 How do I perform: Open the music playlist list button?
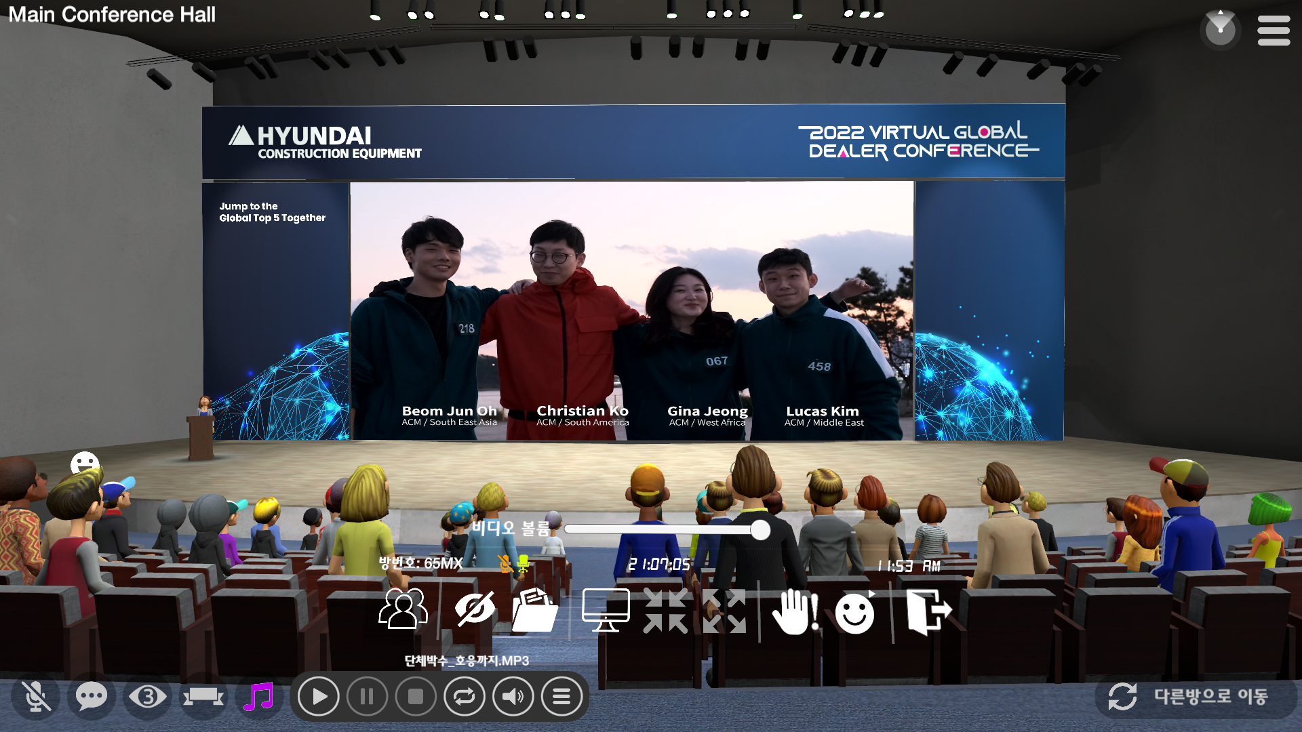click(x=561, y=696)
